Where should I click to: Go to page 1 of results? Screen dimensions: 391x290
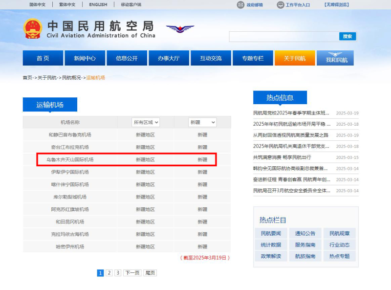[x=100, y=273]
